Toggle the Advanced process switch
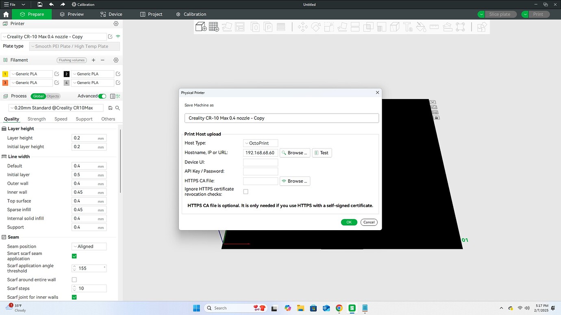 pyautogui.click(x=102, y=96)
